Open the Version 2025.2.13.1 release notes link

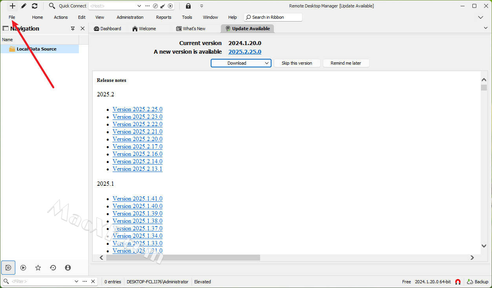[137, 169]
